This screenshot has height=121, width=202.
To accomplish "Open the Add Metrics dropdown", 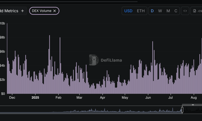I will [x=10, y=11].
